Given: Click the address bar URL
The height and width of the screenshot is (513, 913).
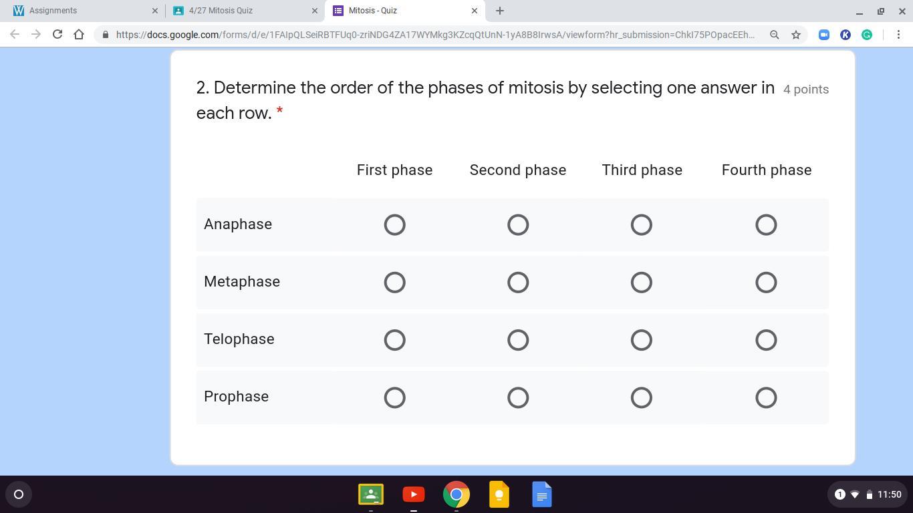Looking at the screenshot, I should pos(434,35).
